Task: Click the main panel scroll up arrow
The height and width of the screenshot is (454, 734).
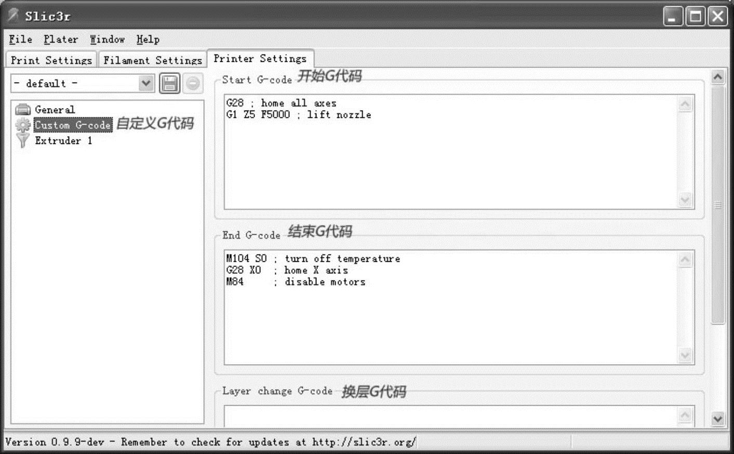Action: [718, 77]
